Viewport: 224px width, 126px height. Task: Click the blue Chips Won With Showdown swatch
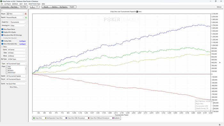(66, 118)
